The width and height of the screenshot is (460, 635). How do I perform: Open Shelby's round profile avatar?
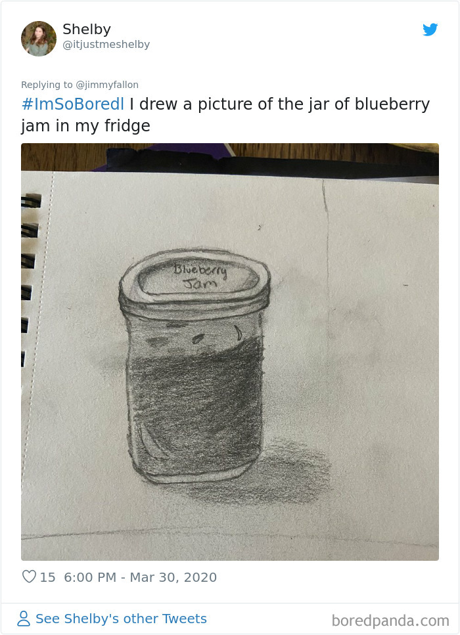[39, 39]
